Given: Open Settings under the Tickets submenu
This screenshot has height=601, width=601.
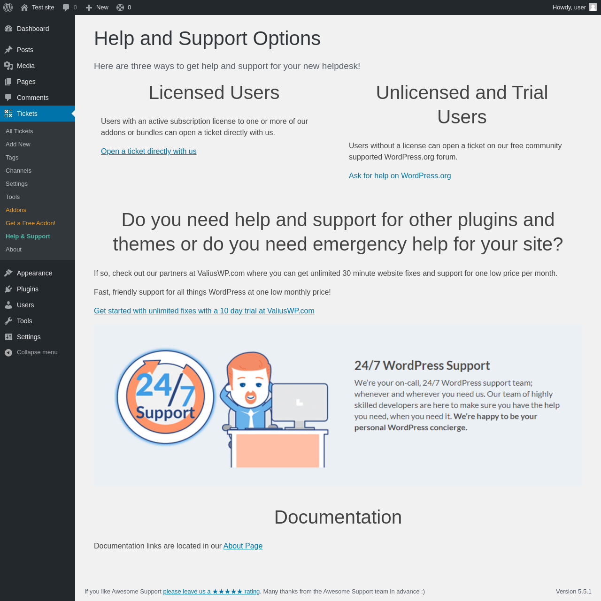Looking at the screenshot, I should click(38, 184).
